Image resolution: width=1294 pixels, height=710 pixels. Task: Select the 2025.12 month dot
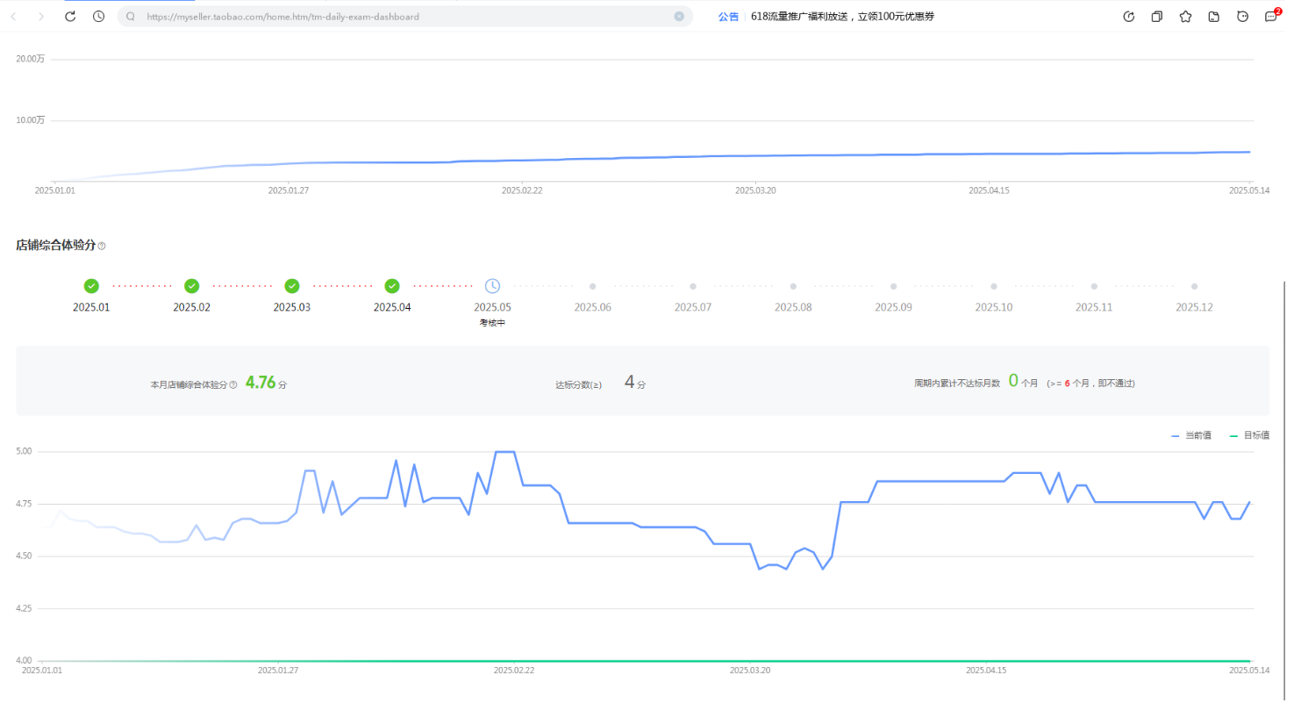tap(1194, 286)
